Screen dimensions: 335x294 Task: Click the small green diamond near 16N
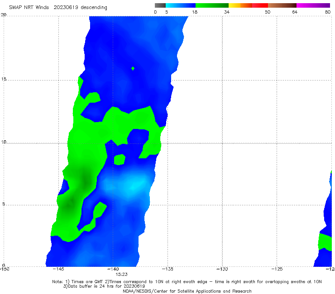133,69
